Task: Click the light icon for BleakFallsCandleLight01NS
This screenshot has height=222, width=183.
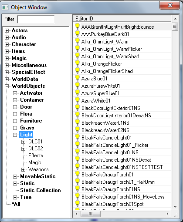Action: pyautogui.click(x=77, y=152)
